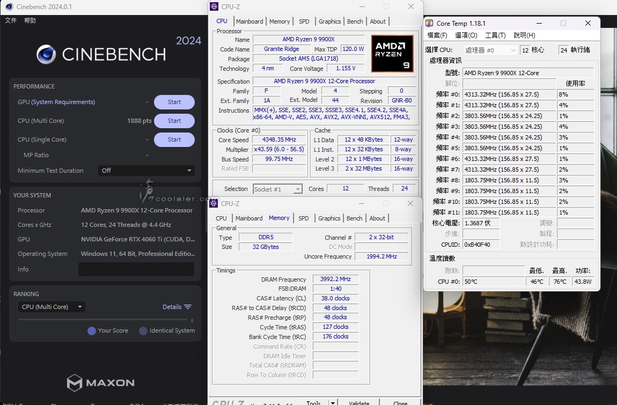Click the Identical System legend marker
This screenshot has height=405, width=617.
coord(143,331)
